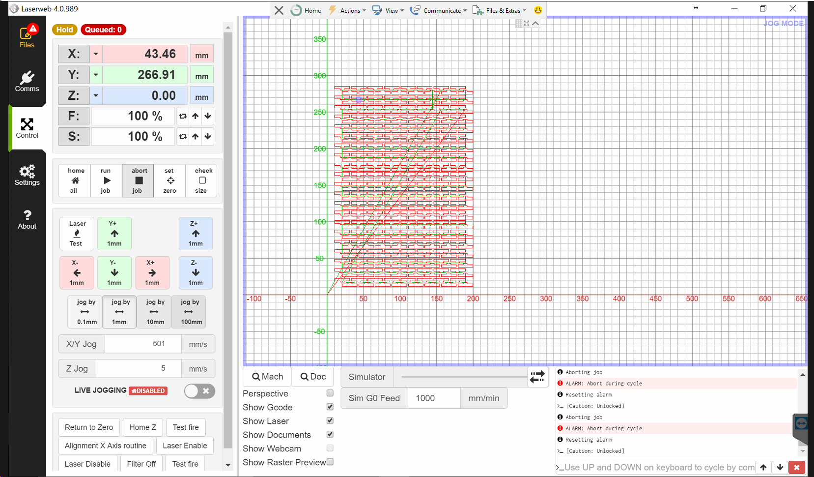Reset the feed override F percentage

click(x=183, y=116)
